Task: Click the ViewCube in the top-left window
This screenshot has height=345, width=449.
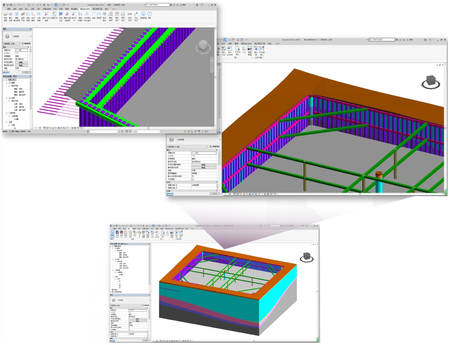Action: 202,46
